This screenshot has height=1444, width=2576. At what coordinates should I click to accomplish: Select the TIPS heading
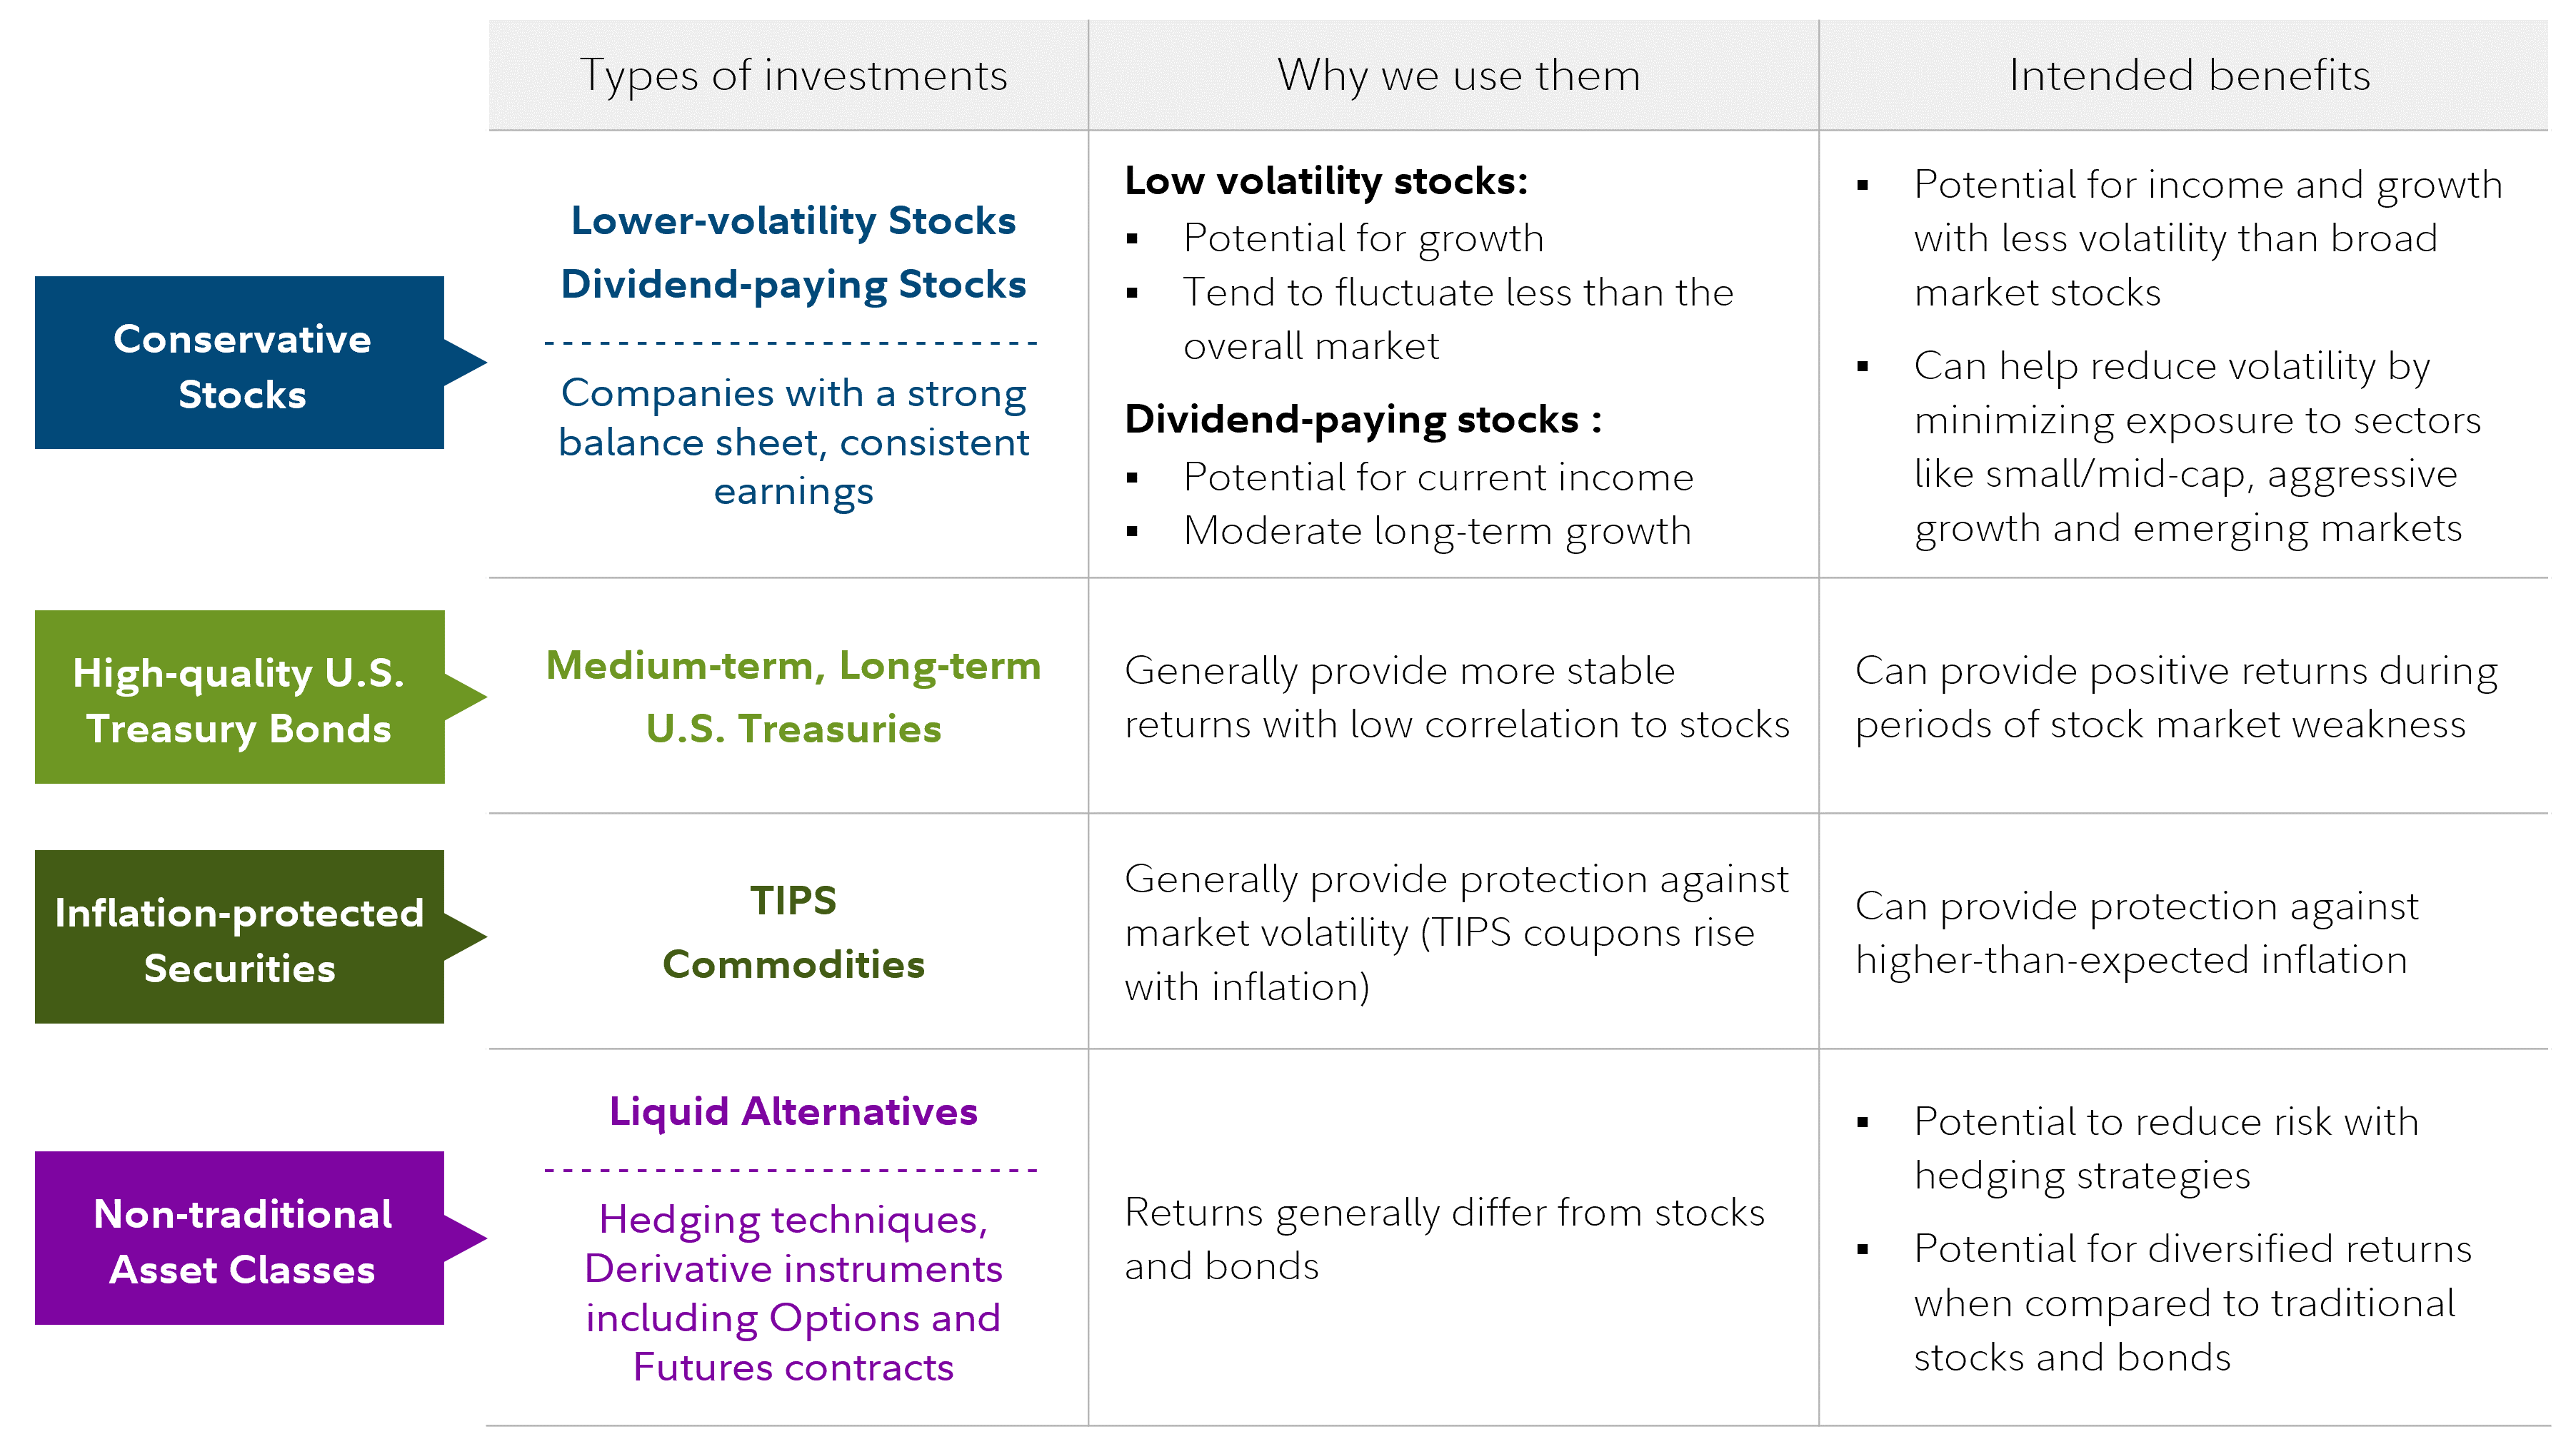(x=793, y=902)
